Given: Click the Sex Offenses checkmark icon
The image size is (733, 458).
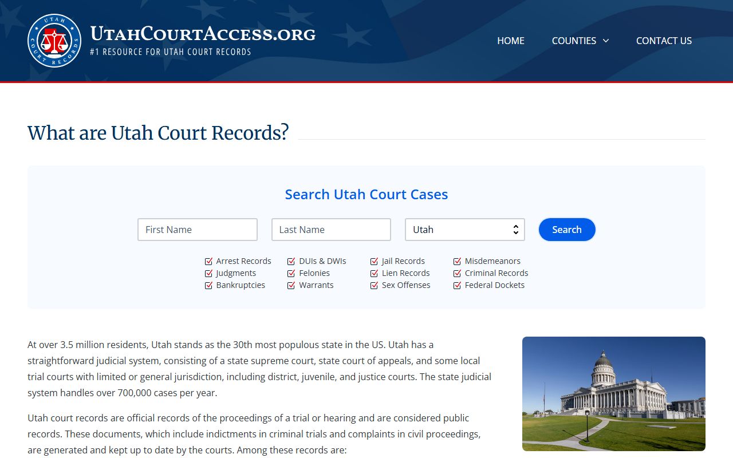Looking at the screenshot, I should tap(375, 285).
